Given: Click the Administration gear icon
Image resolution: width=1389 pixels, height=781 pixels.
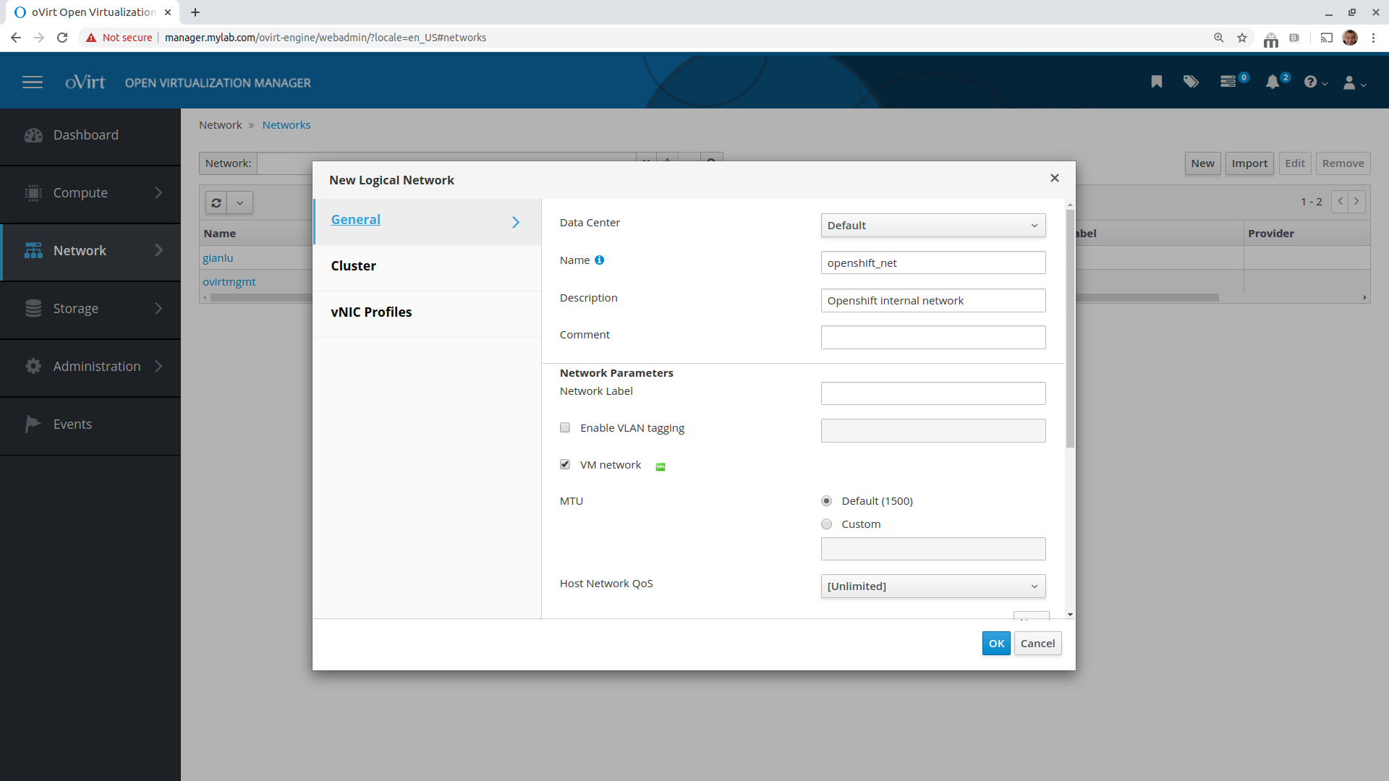Looking at the screenshot, I should pos(33,367).
